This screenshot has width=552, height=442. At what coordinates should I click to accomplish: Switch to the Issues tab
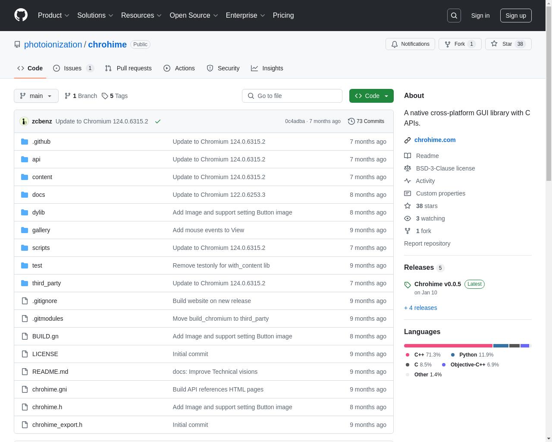(73, 68)
